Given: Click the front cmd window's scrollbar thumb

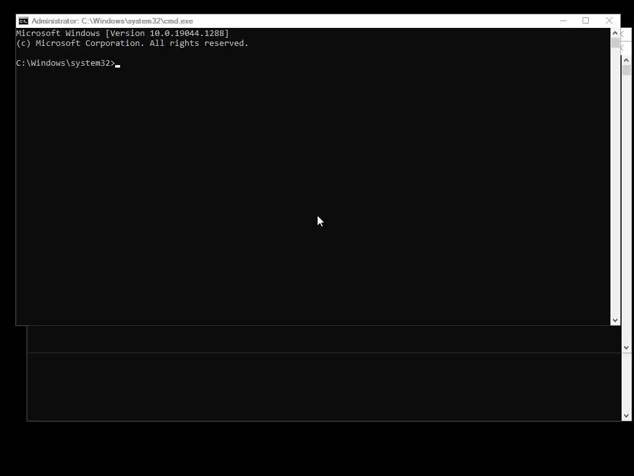Looking at the screenshot, I should 615,43.
